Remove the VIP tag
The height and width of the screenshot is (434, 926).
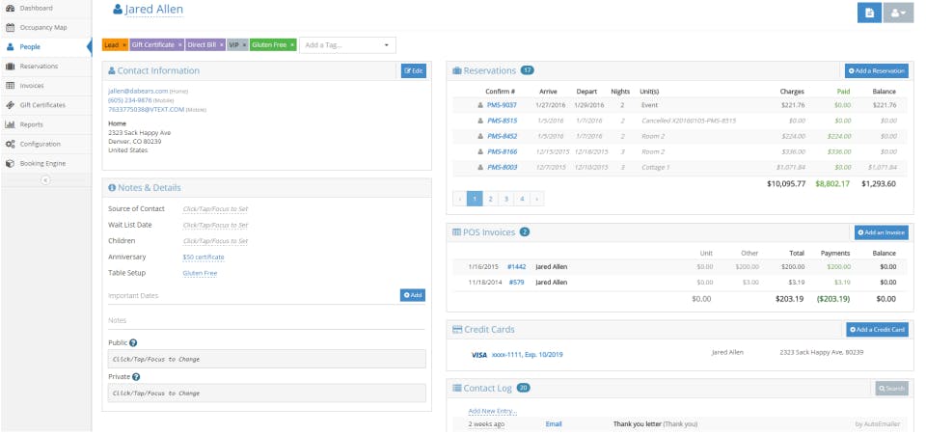(244, 45)
